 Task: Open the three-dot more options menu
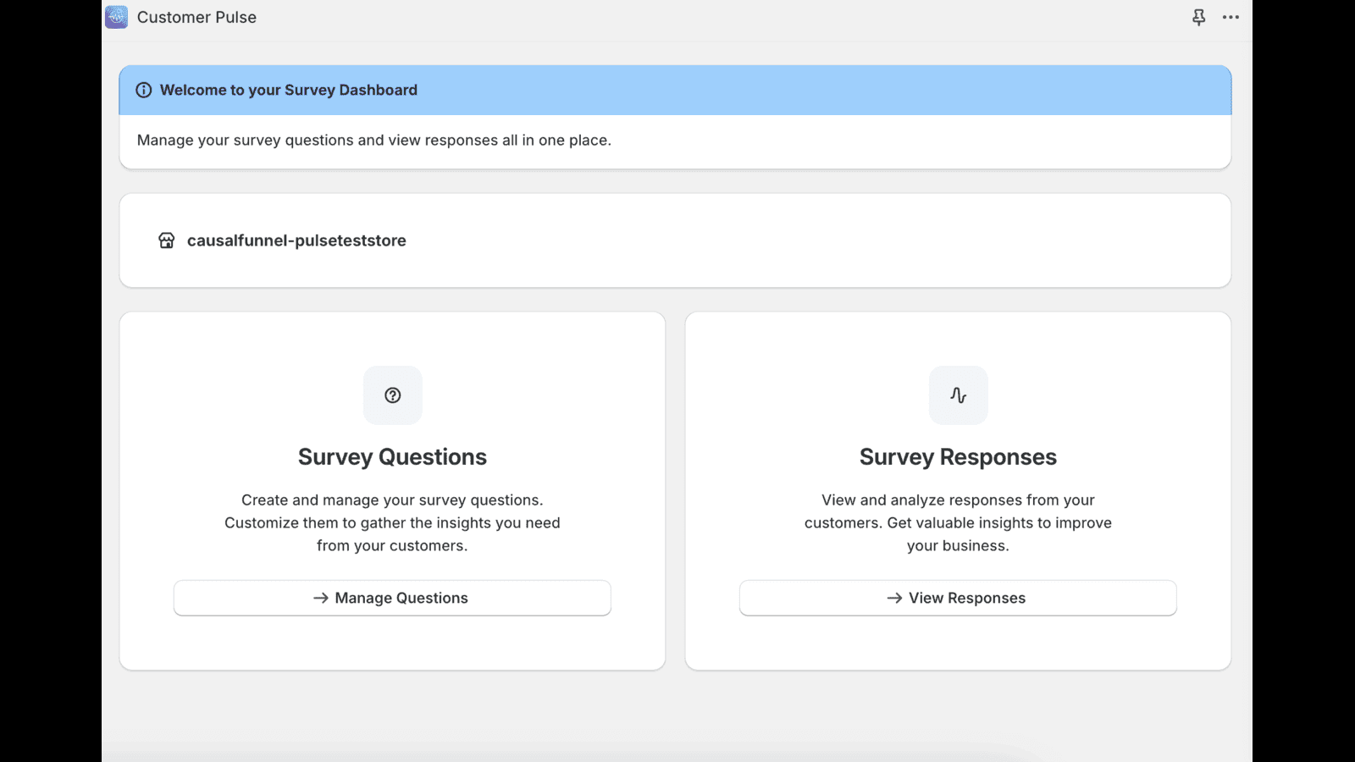point(1231,17)
